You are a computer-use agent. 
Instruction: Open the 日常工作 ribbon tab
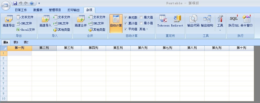(21, 10)
